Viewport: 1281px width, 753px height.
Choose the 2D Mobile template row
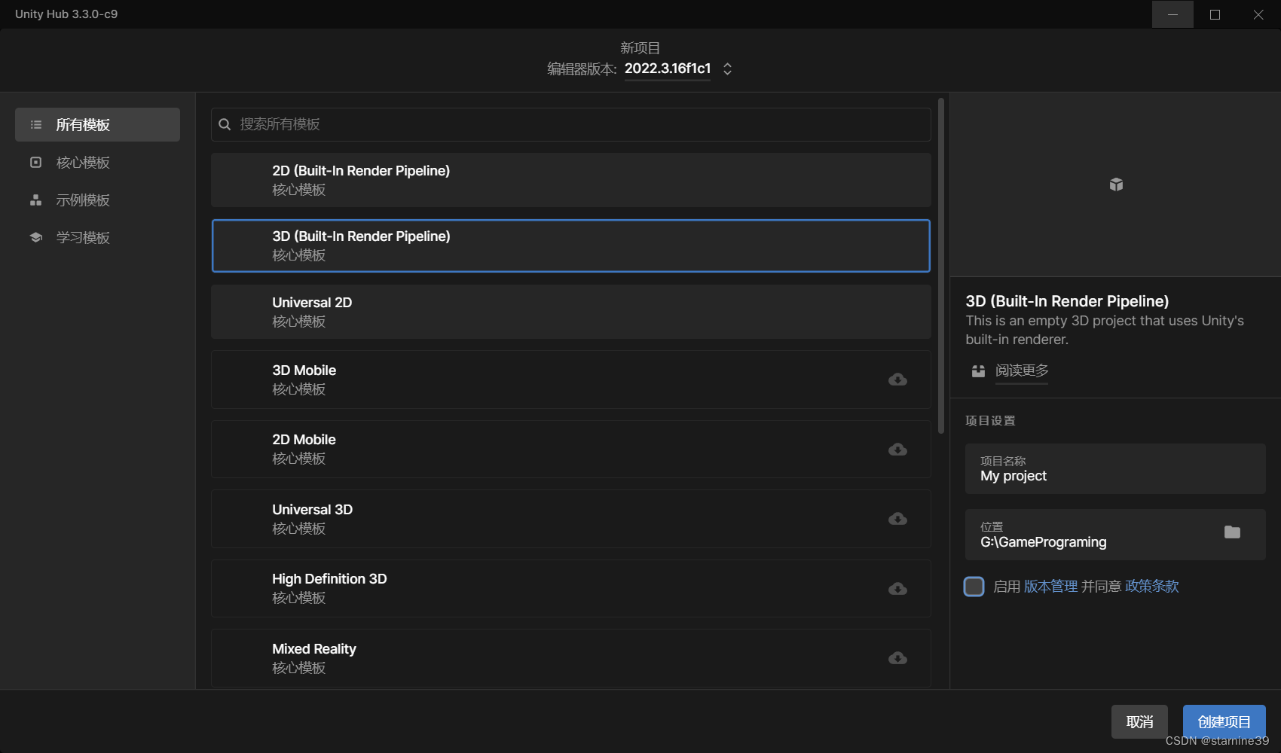pyautogui.click(x=571, y=449)
